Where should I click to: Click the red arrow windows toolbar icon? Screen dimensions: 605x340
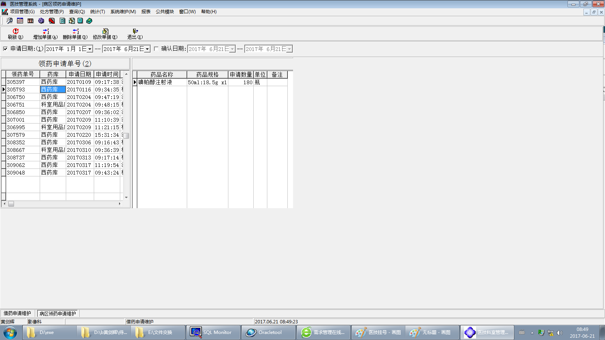click(52, 21)
